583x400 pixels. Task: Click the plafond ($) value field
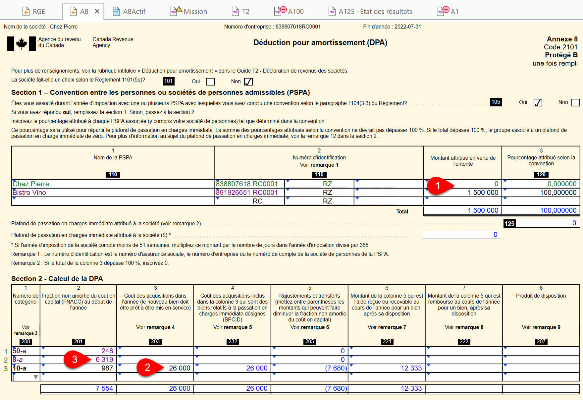tap(462, 235)
